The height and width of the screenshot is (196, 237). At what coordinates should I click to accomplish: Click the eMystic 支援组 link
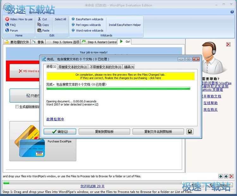[x=212, y=90]
